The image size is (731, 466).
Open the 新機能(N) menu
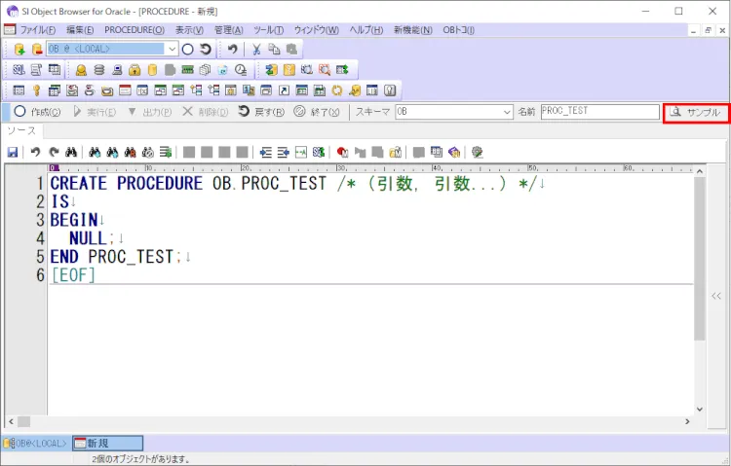tap(412, 30)
